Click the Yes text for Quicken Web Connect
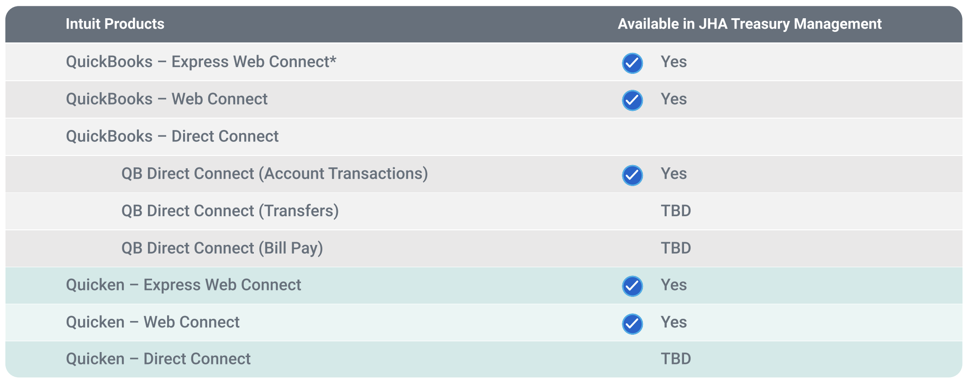The height and width of the screenshot is (384, 968). tap(673, 322)
